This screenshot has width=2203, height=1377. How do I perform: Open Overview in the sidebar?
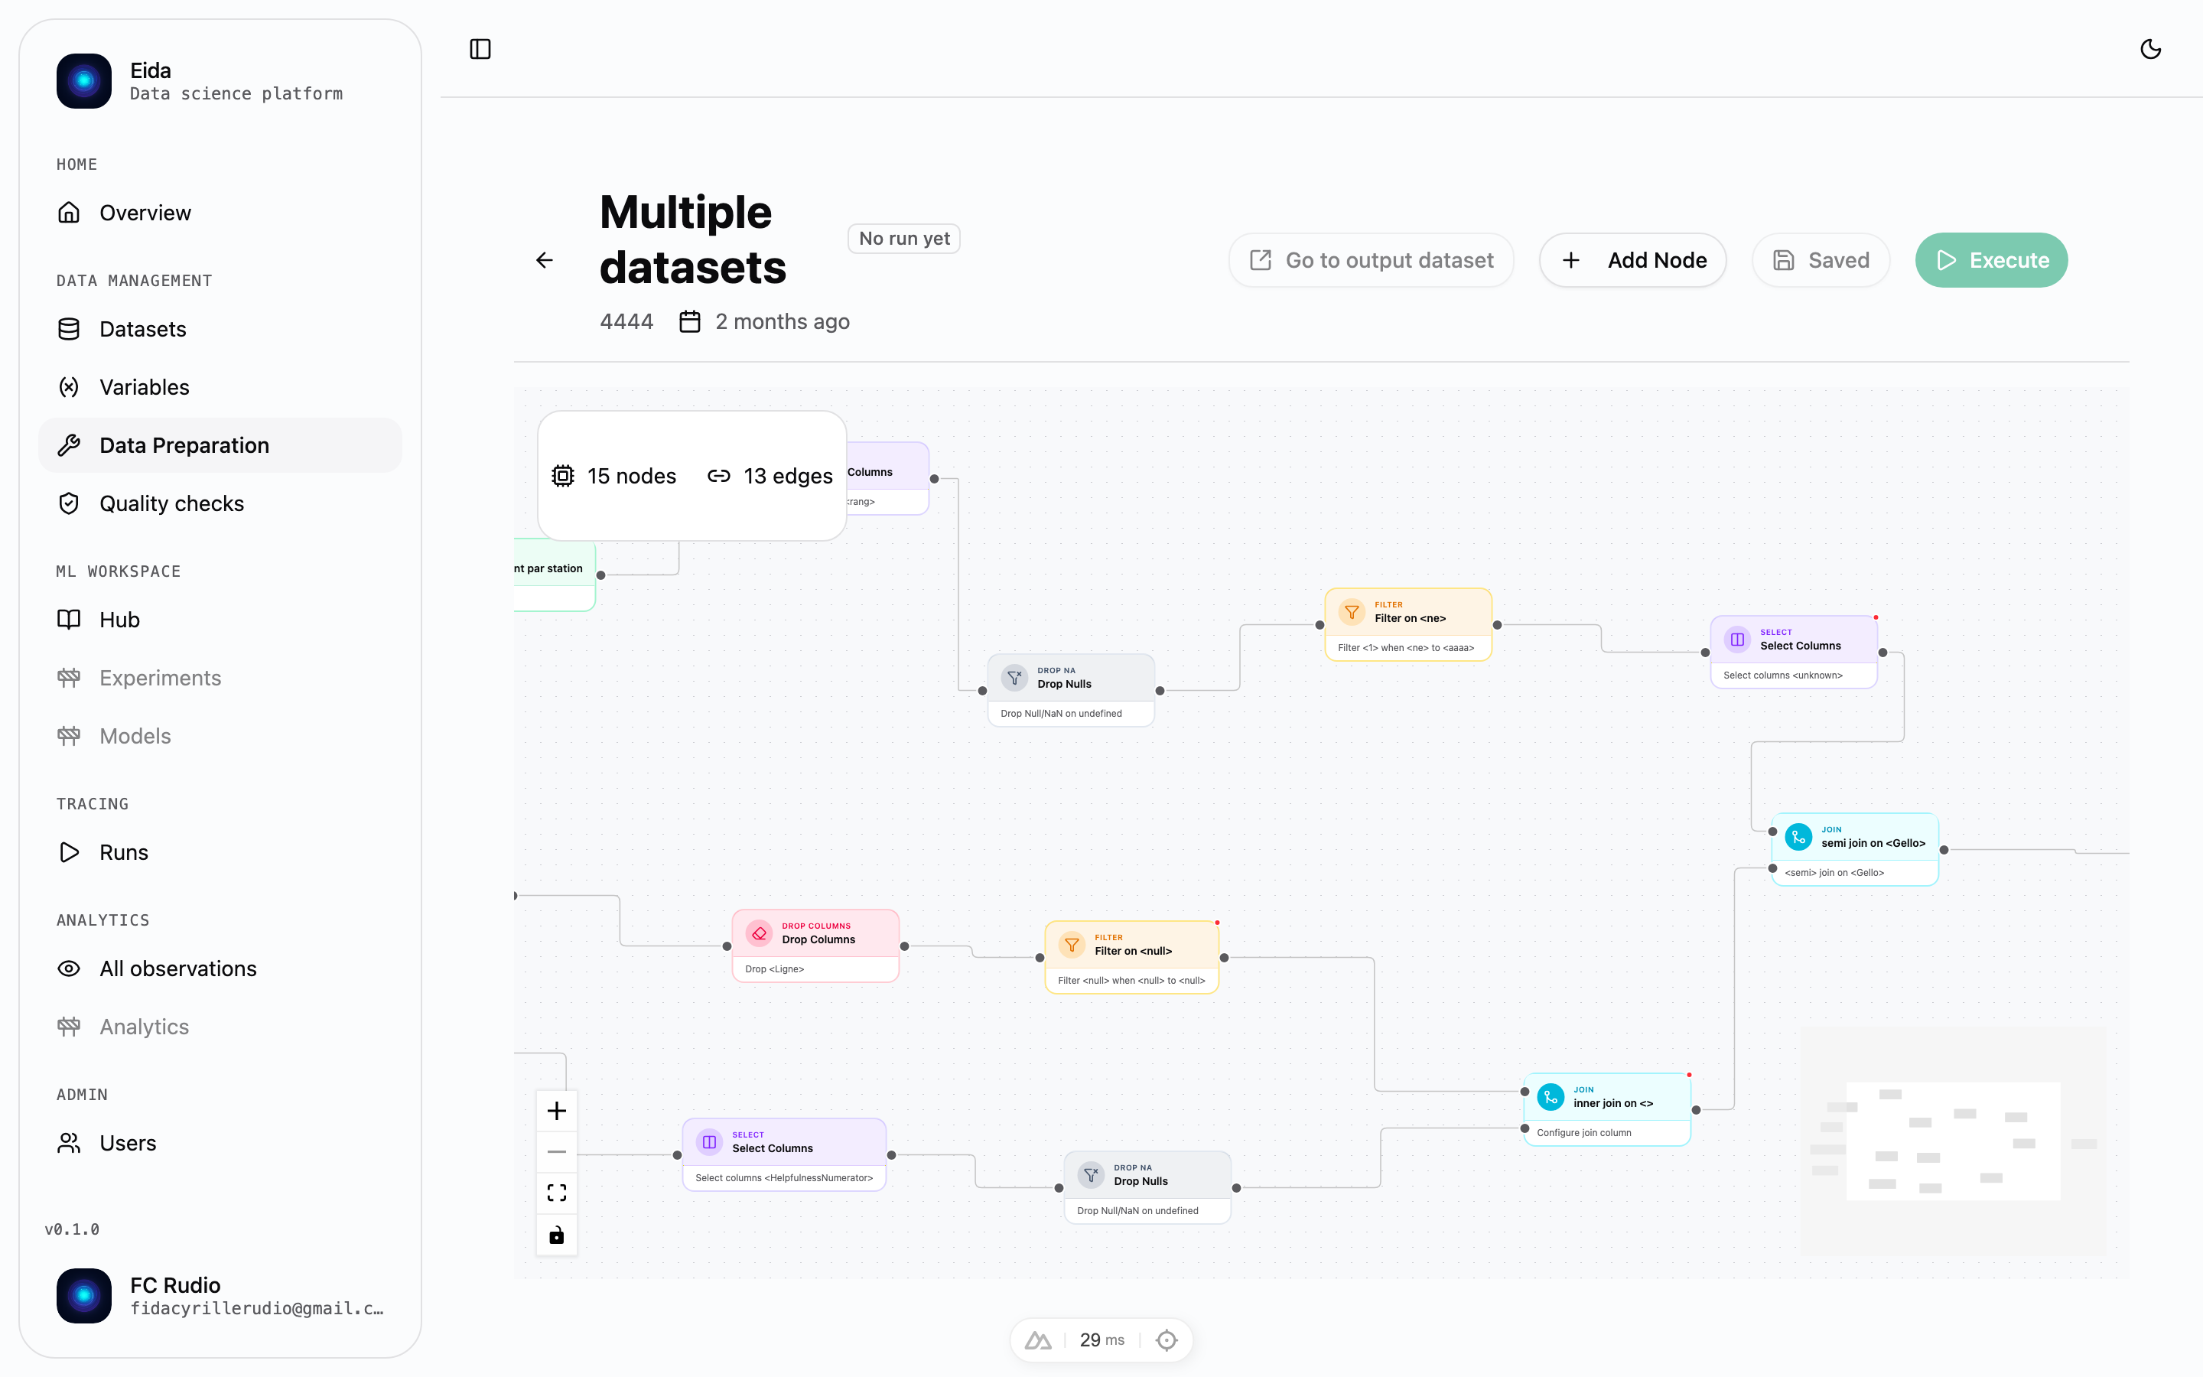[220, 212]
